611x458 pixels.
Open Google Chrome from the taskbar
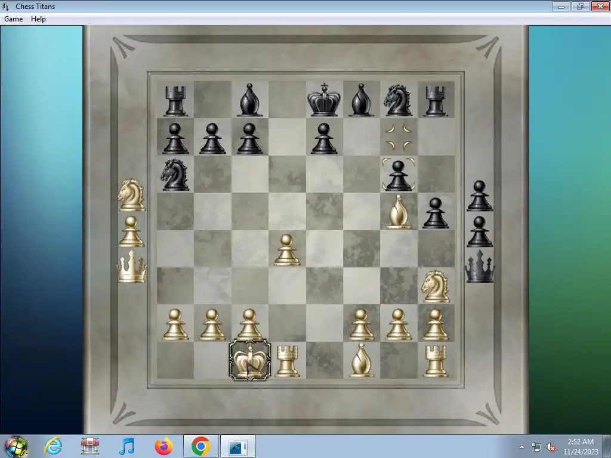pyautogui.click(x=201, y=446)
